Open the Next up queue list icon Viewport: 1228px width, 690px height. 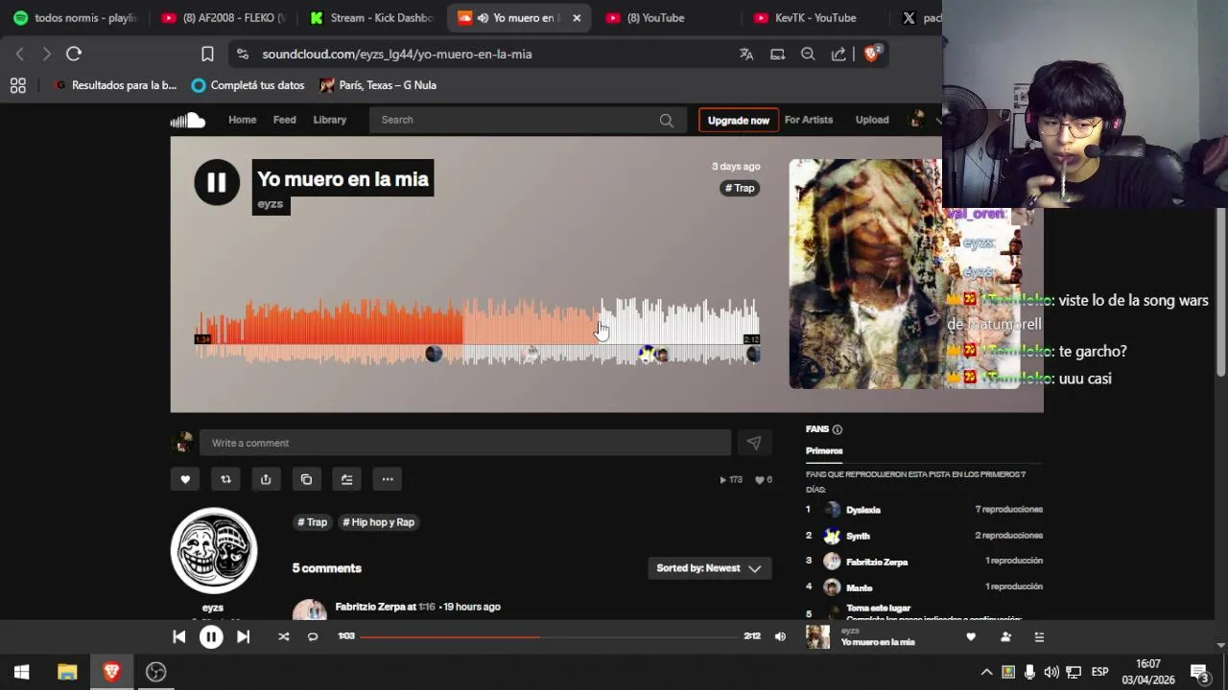(x=1039, y=636)
